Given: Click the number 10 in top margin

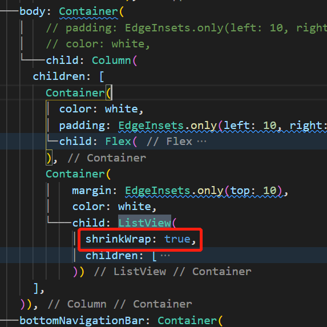Looking at the screenshot, I should 270,191.
